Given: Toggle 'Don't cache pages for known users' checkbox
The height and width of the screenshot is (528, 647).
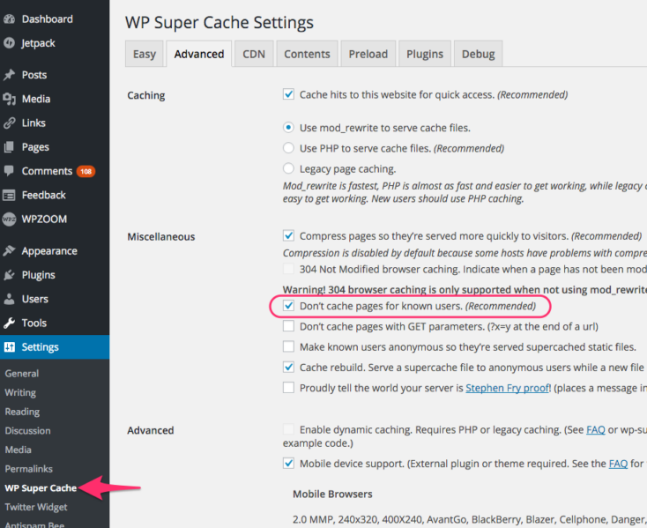Looking at the screenshot, I should click(x=288, y=306).
